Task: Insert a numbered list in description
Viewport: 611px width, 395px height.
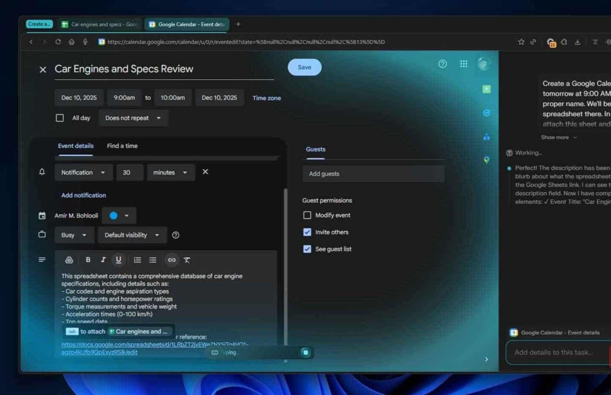Action: pyautogui.click(x=137, y=260)
